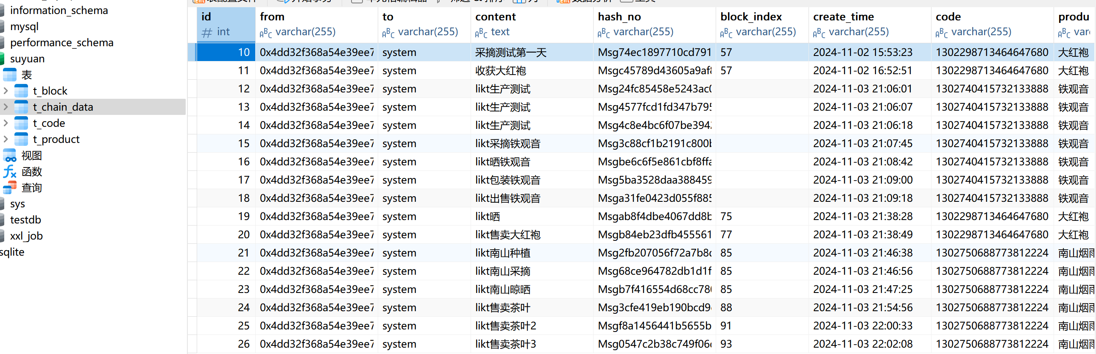Expand the t_block table node
1096x354 pixels.
point(6,91)
